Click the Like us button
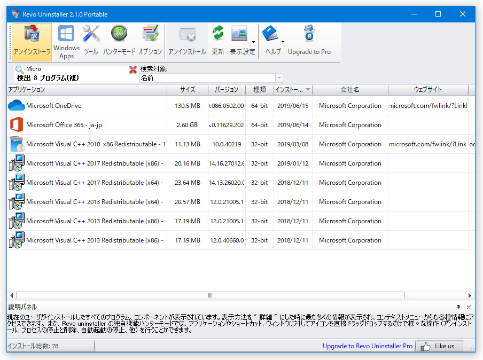 click(440, 346)
